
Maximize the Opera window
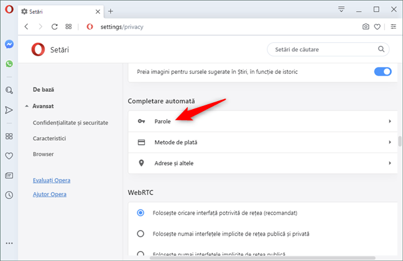(x=376, y=9)
